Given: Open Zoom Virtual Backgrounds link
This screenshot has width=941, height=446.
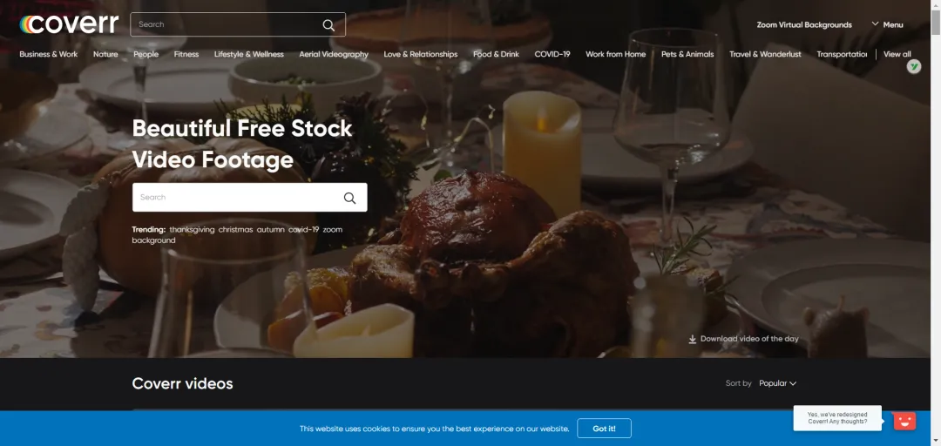Looking at the screenshot, I should (x=803, y=24).
